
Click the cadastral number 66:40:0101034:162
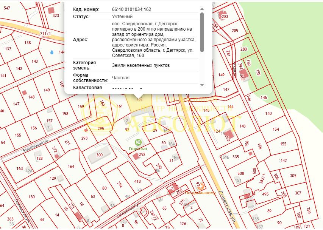[131, 9]
